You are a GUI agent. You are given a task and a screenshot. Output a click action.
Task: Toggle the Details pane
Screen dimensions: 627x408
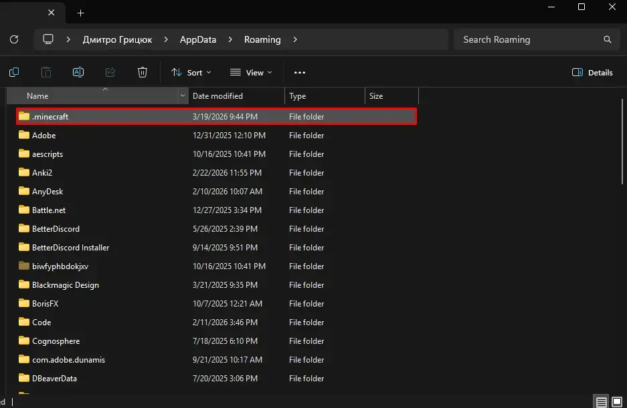click(x=592, y=72)
